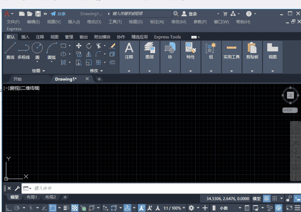This screenshot has width=301, height=212.
Task: Toggle snap mode dots icon
Action: pyautogui.click(x=275, y=199)
